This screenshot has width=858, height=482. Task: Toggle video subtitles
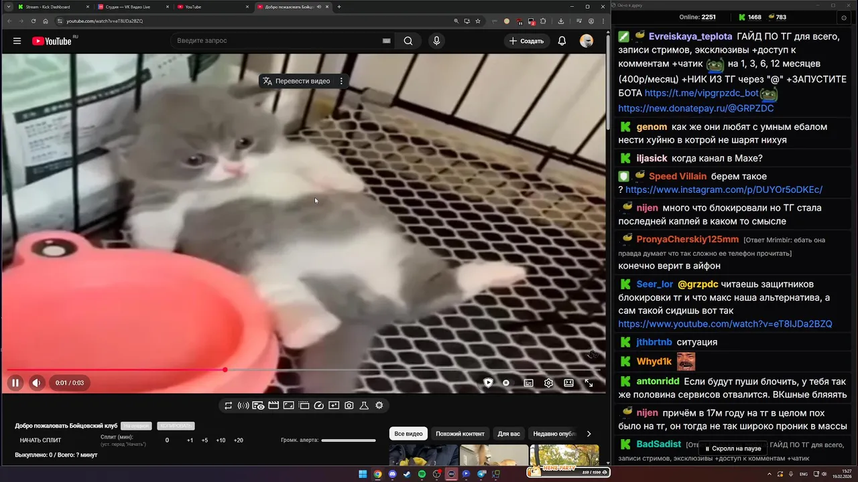(528, 383)
